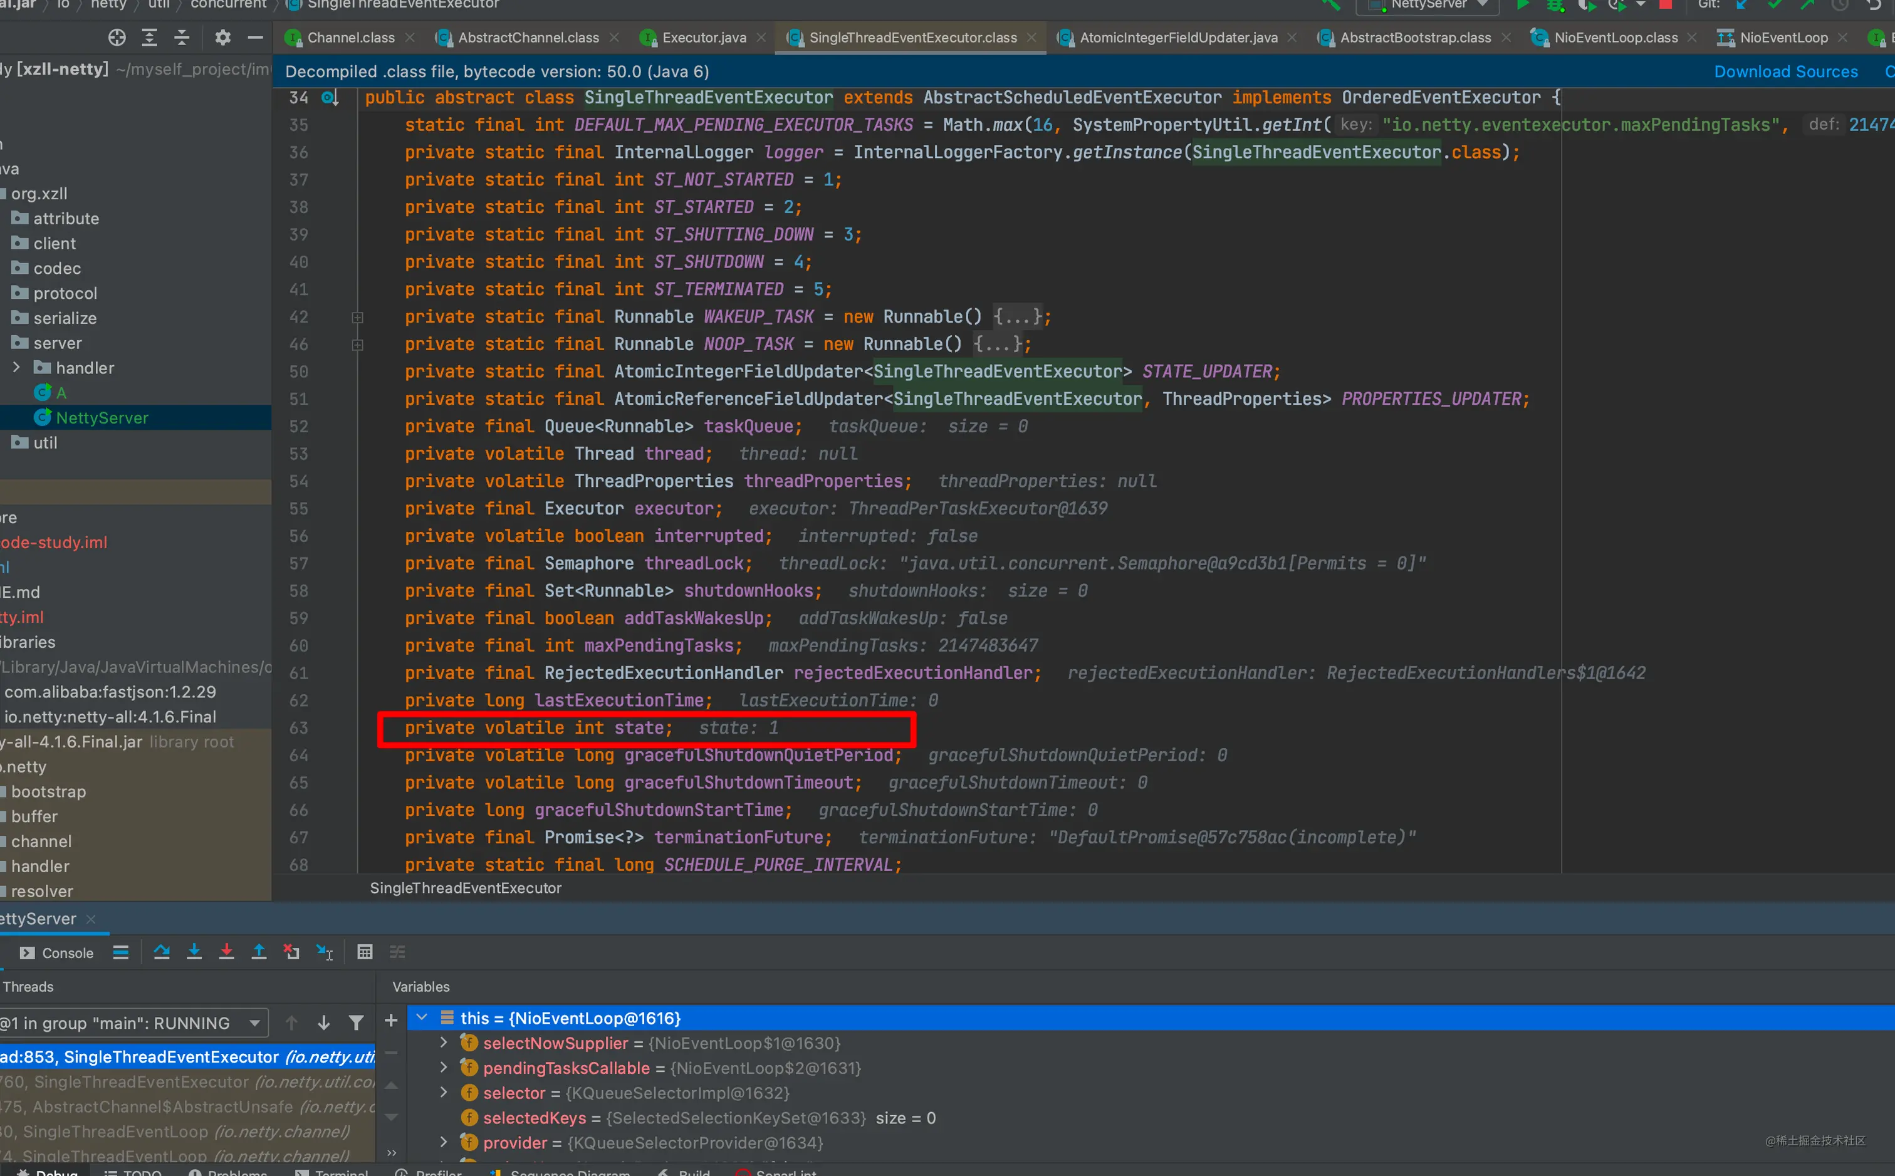Image resolution: width=1895 pixels, height=1176 pixels.
Task: Open the Console tab in debugger
Action: click(x=57, y=953)
